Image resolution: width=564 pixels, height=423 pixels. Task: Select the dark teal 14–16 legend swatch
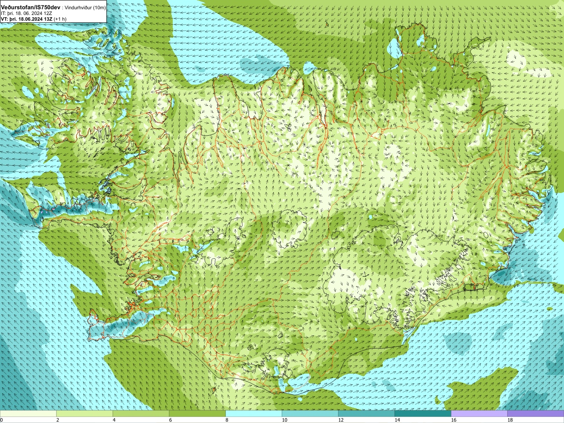point(423,414)
